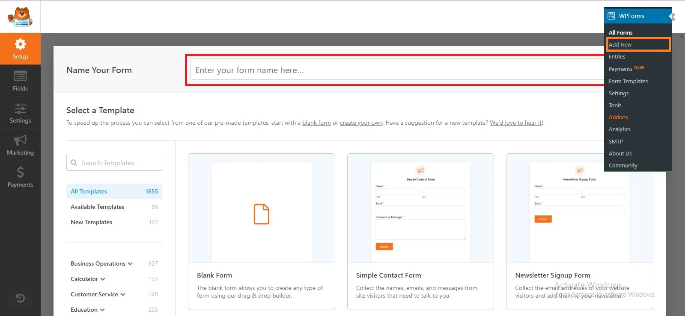Image resolution: width=685 pixels, height=316 pixels.
Task: Choose the Simple Contact Form template
Action: (x=420, y=231)
